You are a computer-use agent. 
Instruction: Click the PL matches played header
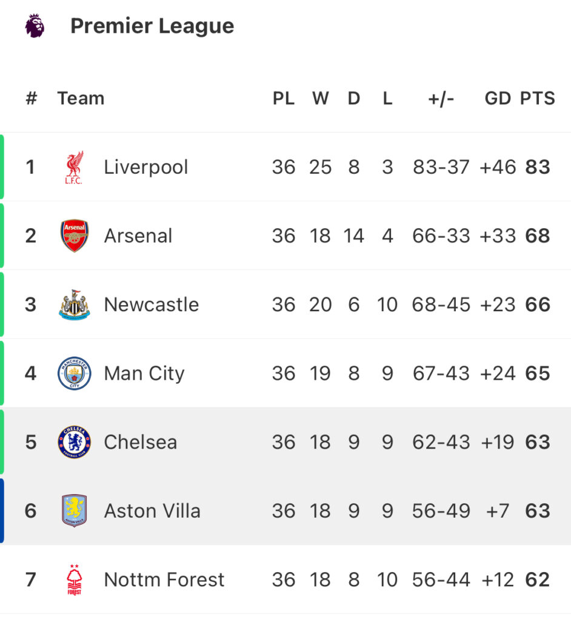[x=284, y=98]
